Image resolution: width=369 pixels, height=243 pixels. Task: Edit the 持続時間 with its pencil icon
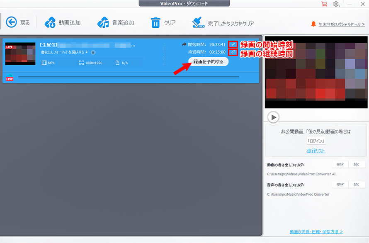coord(233,52)
